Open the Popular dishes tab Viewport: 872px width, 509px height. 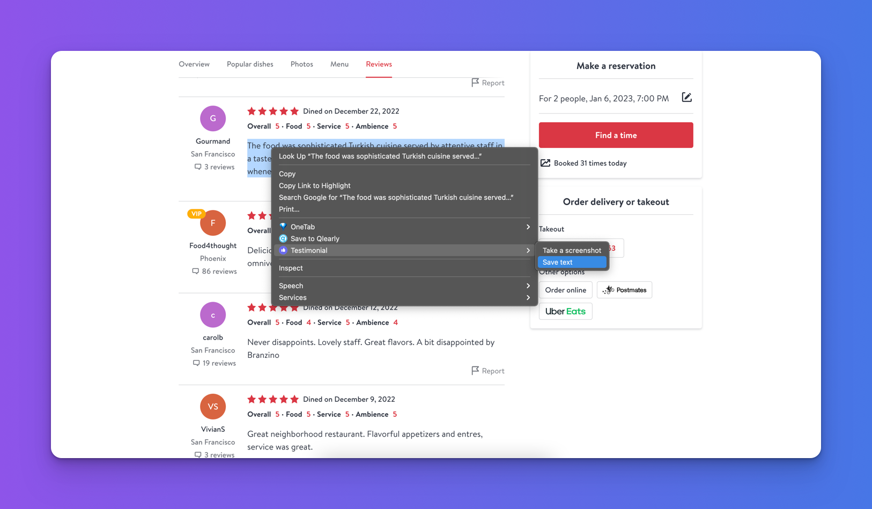tap(250, 64)
